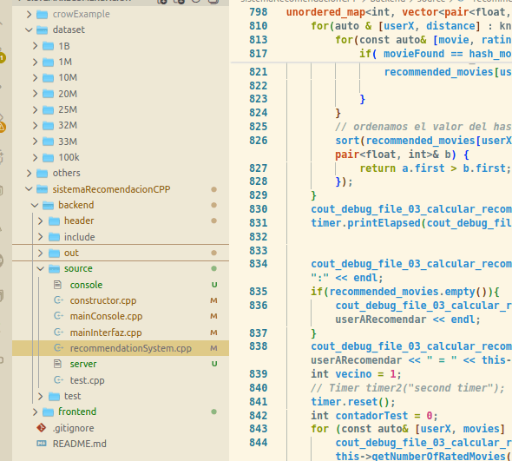Expand the header folder chevron
This screenshot has width=512, height=461.
tap(41, 221)
